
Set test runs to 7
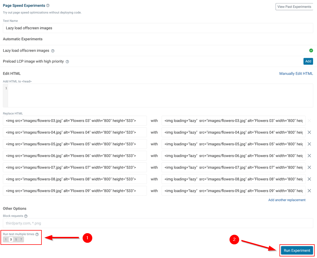coord(21,240)
